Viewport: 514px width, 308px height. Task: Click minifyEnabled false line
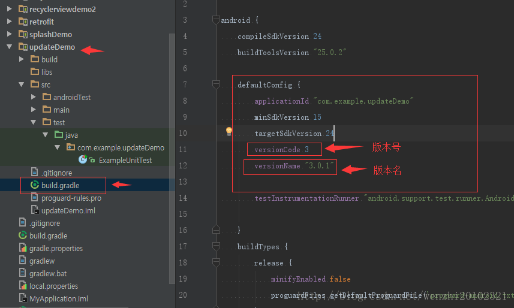[311, 279]
